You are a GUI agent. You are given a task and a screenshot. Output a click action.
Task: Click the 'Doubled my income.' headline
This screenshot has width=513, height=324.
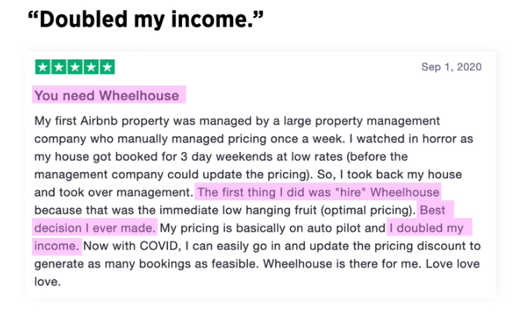click(x=145, y=19)
